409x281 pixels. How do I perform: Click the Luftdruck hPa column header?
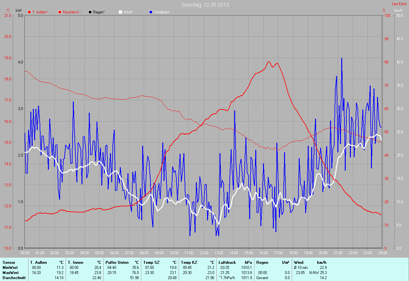click(227, 262)
